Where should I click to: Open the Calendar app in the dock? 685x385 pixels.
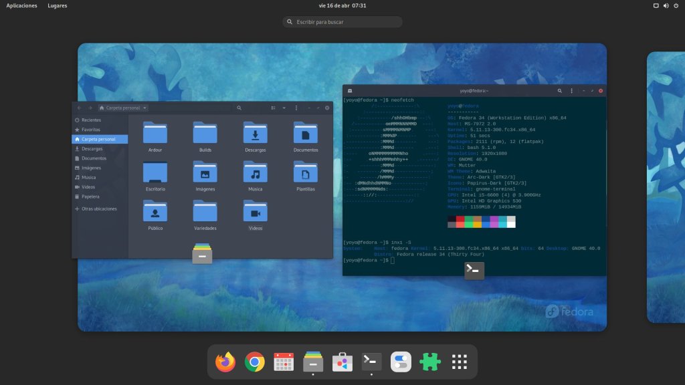click(x=284, y=362)
